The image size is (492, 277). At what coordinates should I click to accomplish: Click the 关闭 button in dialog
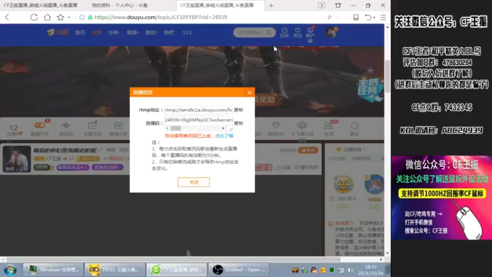pyautogui.click(x=194, y=182)
